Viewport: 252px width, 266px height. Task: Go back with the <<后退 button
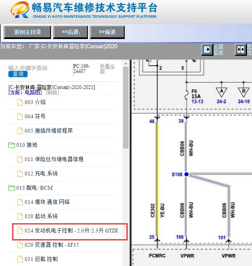point(70,32)
